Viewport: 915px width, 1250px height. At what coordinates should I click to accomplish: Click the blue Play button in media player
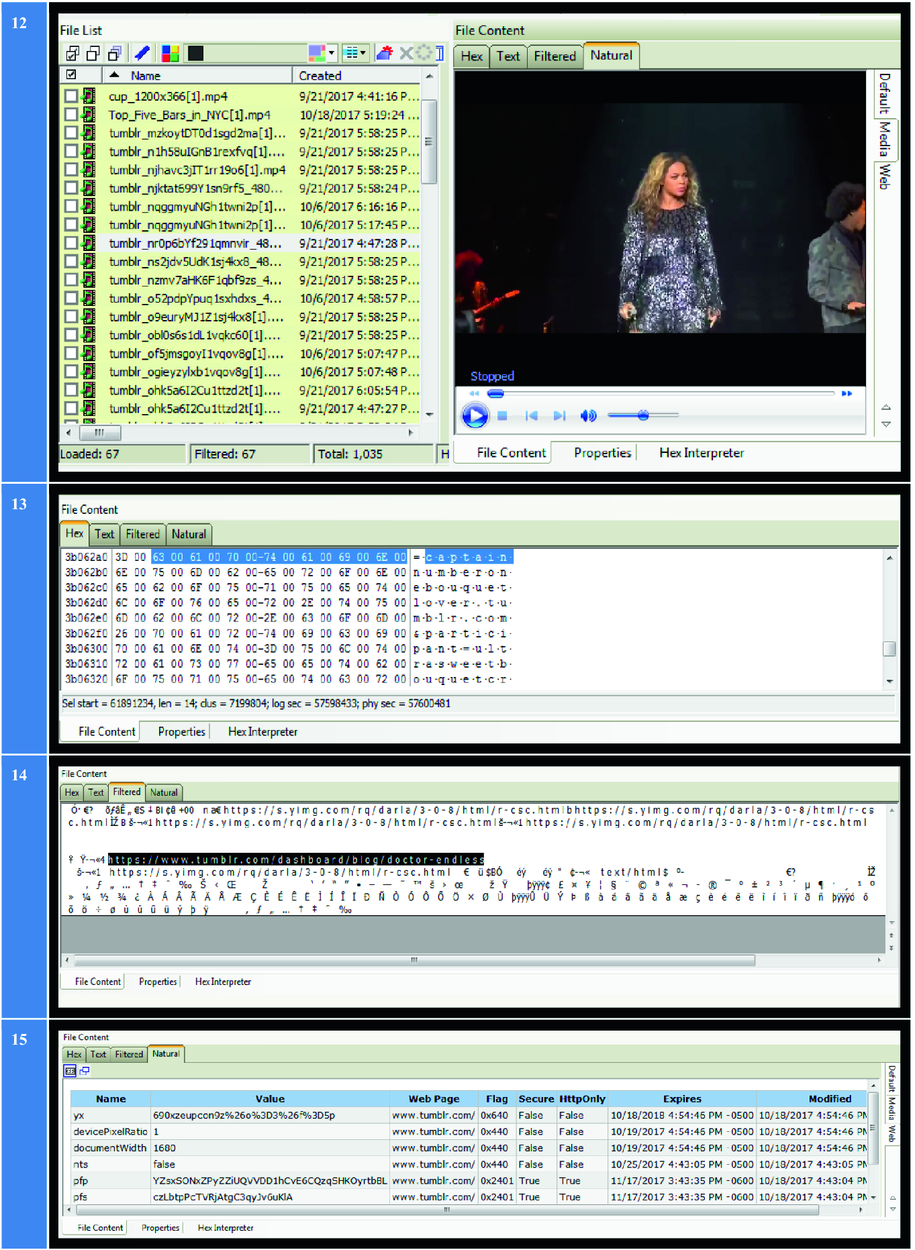pyautogui.click(x=475, y=416)
